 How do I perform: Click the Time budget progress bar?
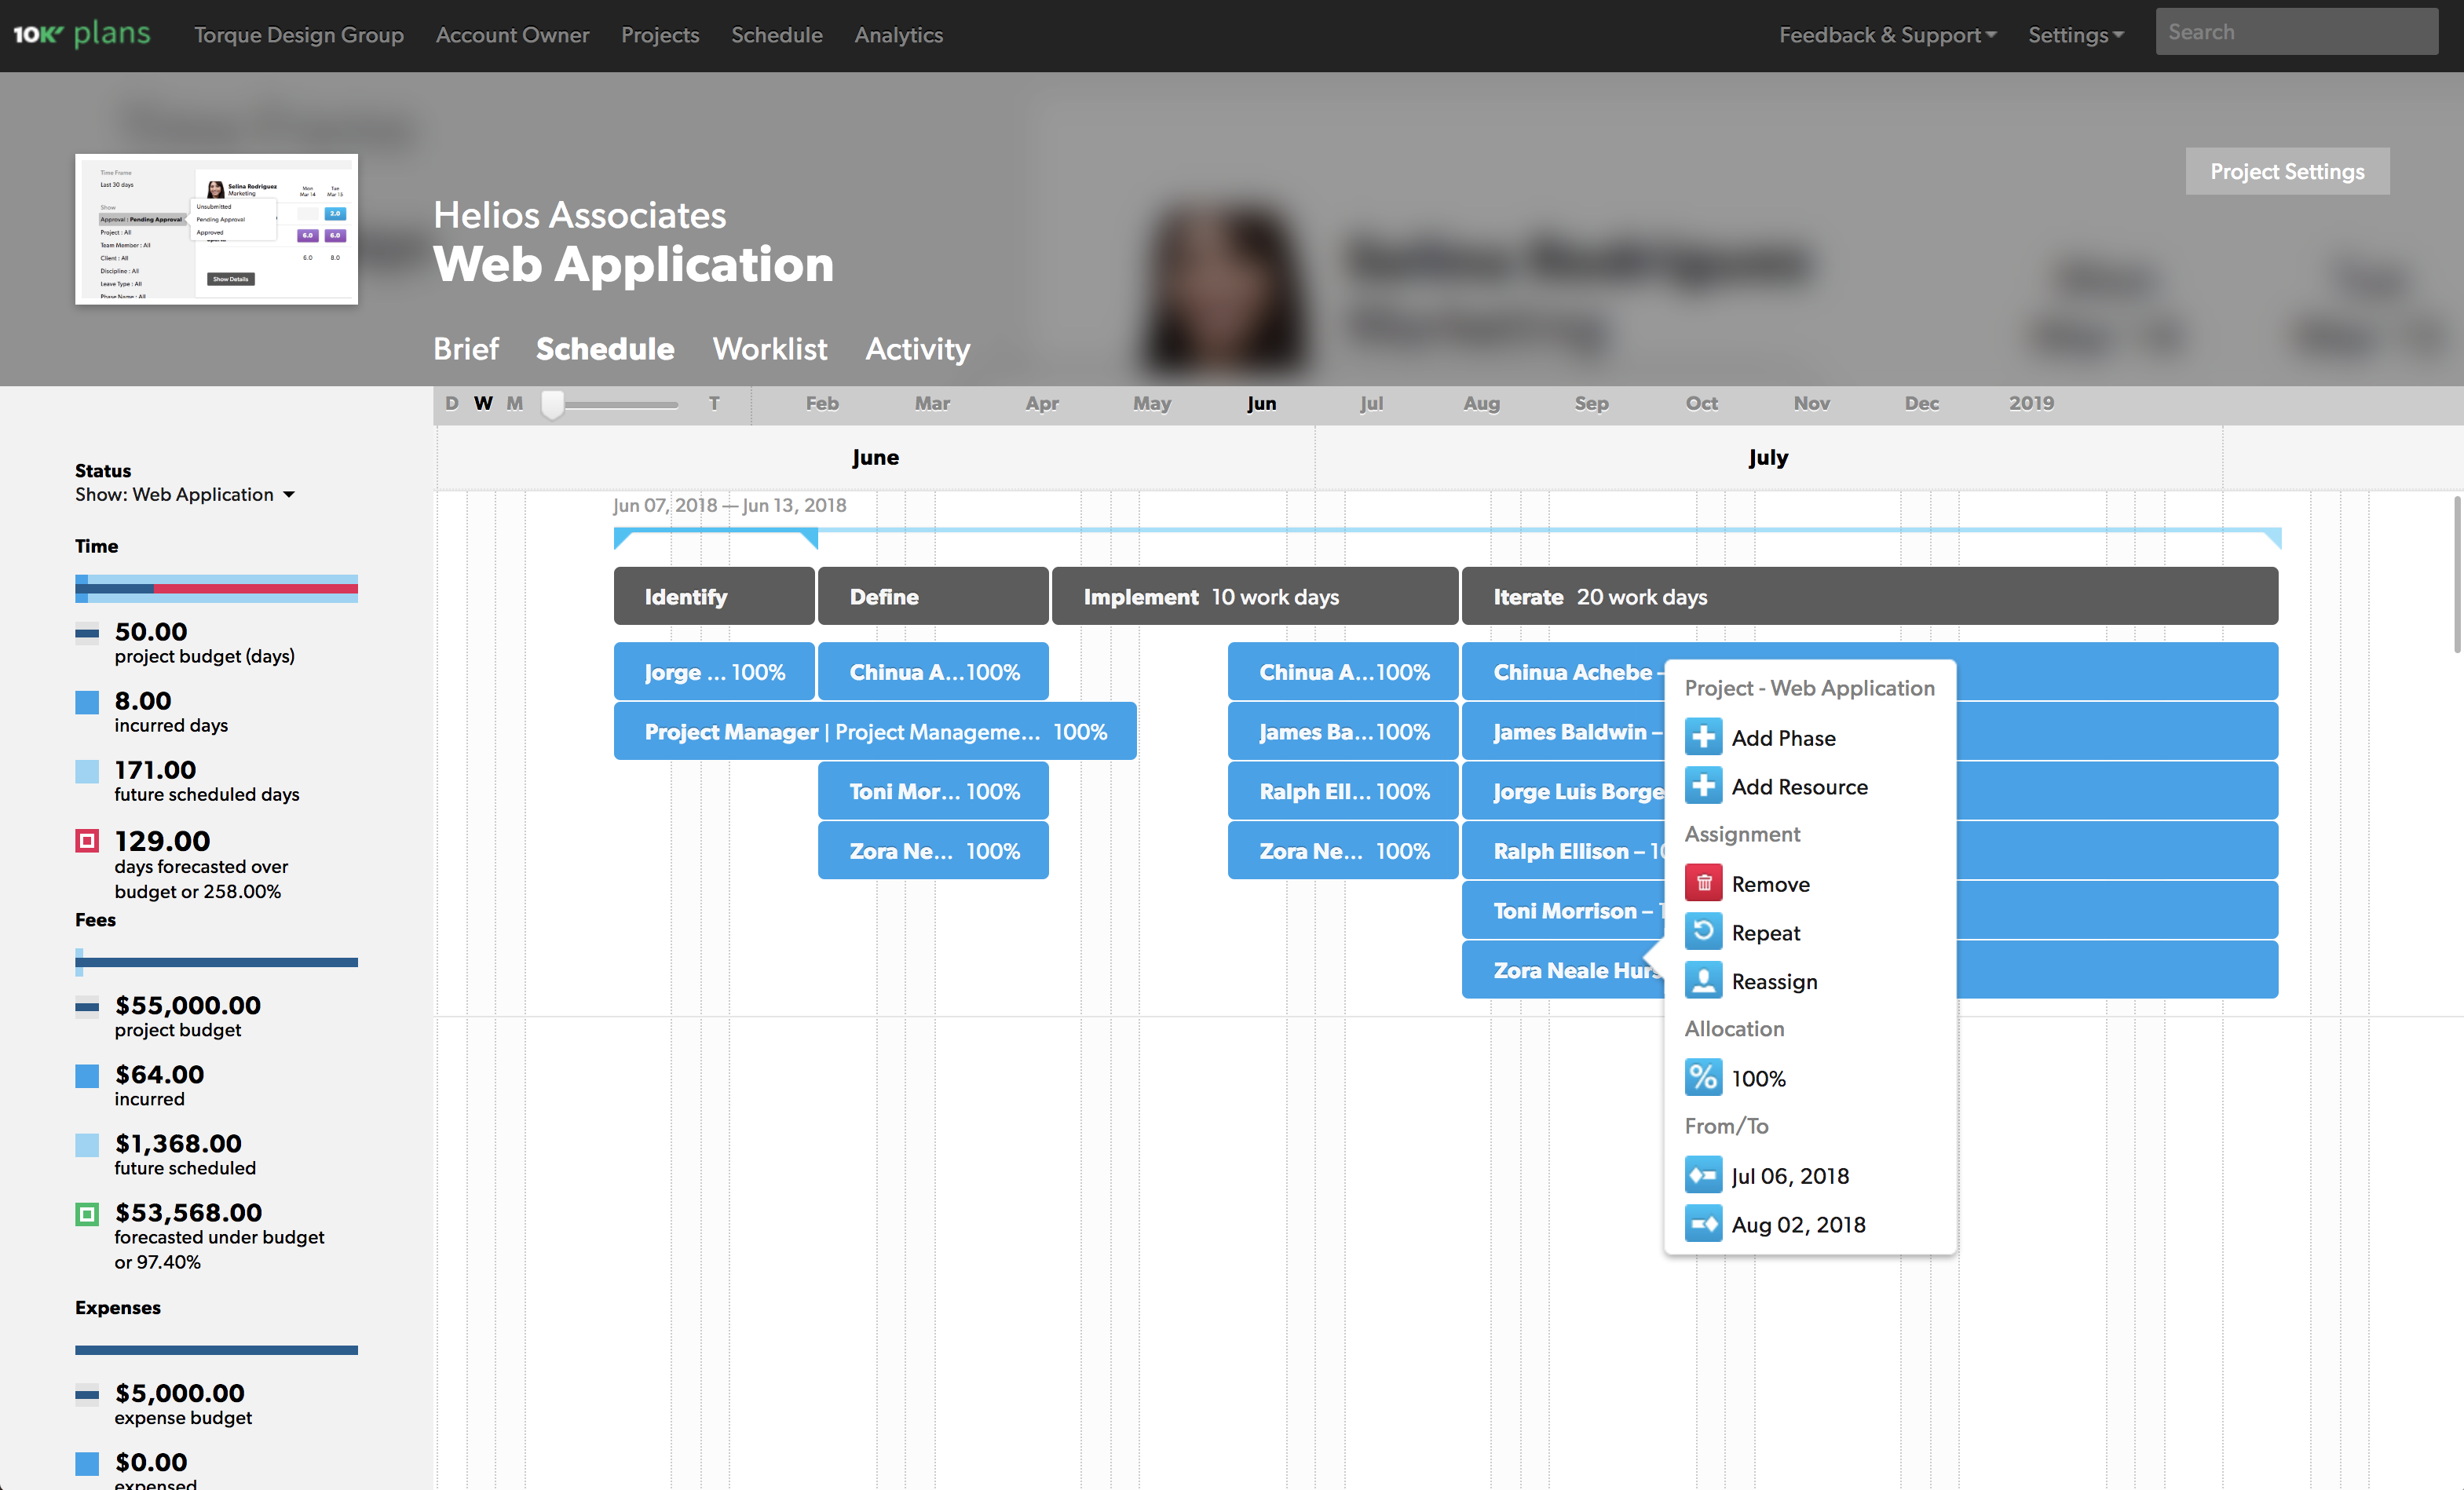click(216, 589)
